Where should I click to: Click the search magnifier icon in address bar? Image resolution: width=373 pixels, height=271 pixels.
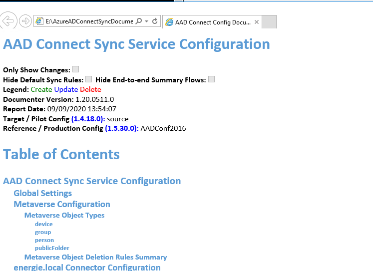click(139, 21)
